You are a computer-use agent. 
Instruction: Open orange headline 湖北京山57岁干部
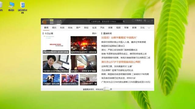tap(121, 62)
